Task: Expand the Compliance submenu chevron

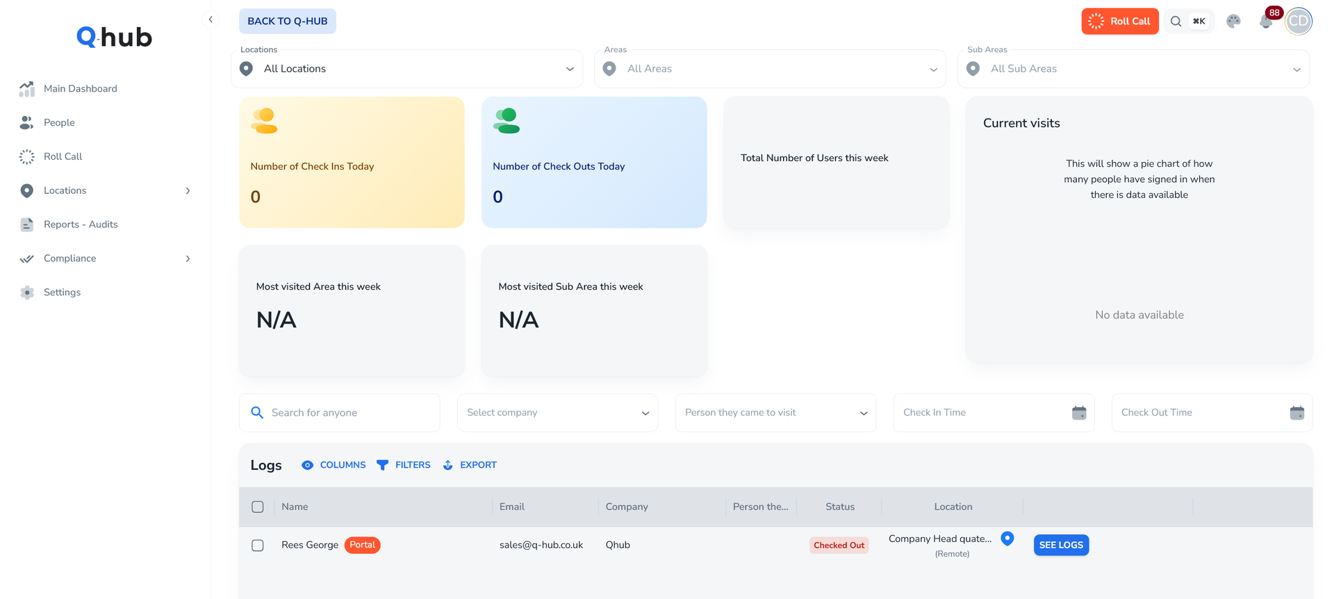Action: [188, 259]
